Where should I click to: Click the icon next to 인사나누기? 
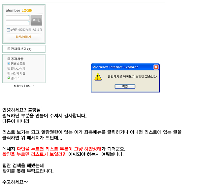click(9, 68)
